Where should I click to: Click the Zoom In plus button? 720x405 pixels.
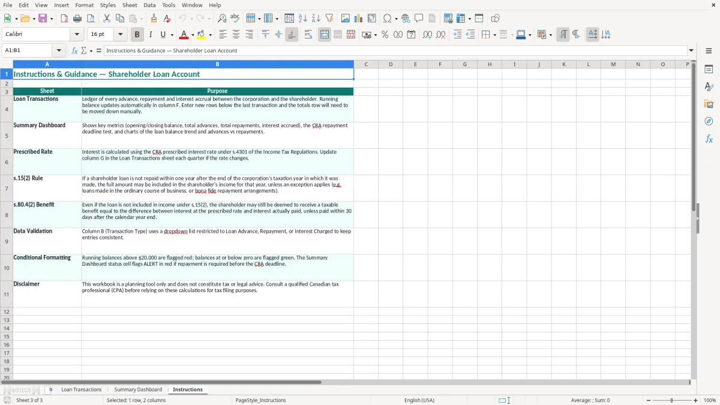coord(696,400)
